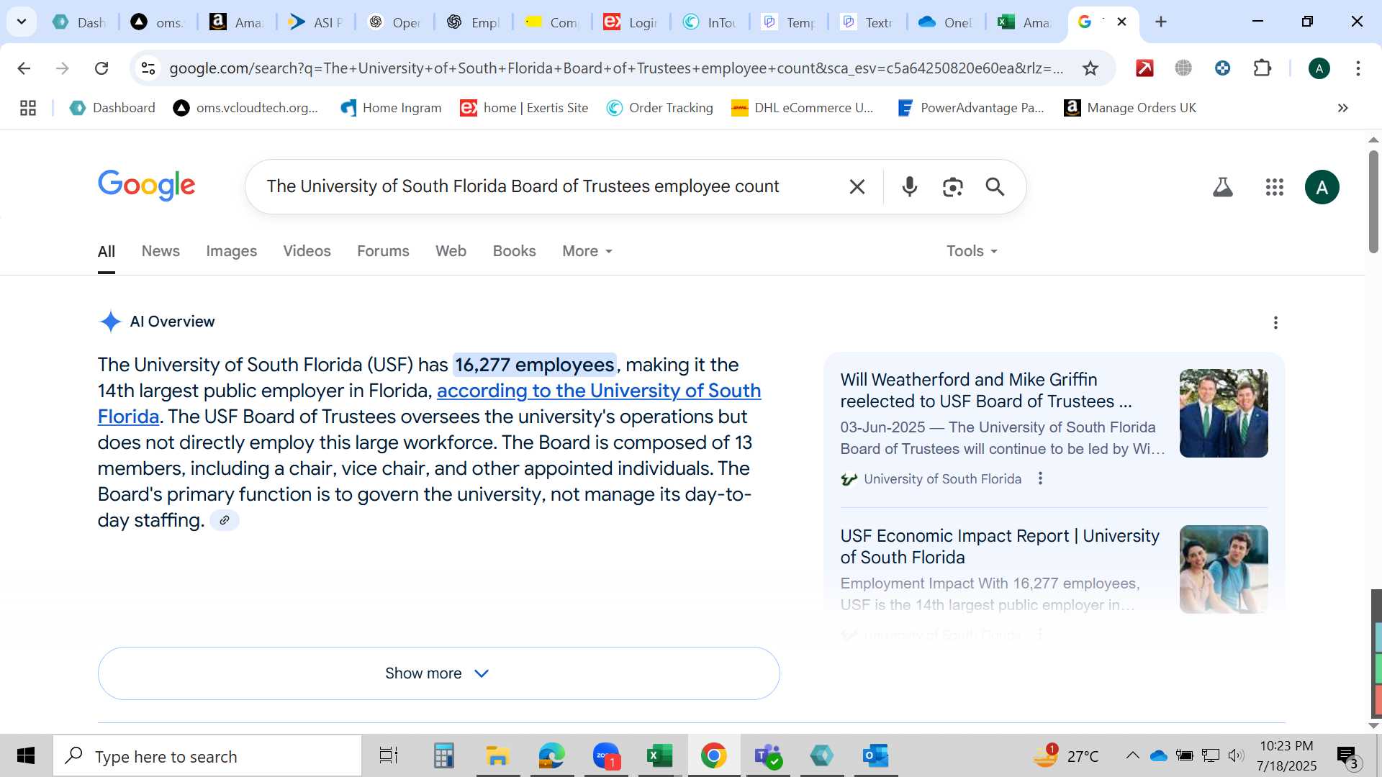The height and width of the screenshot is (777, 1382).
Task: Open tab search dropdown arrow
Action: point(22,22)
